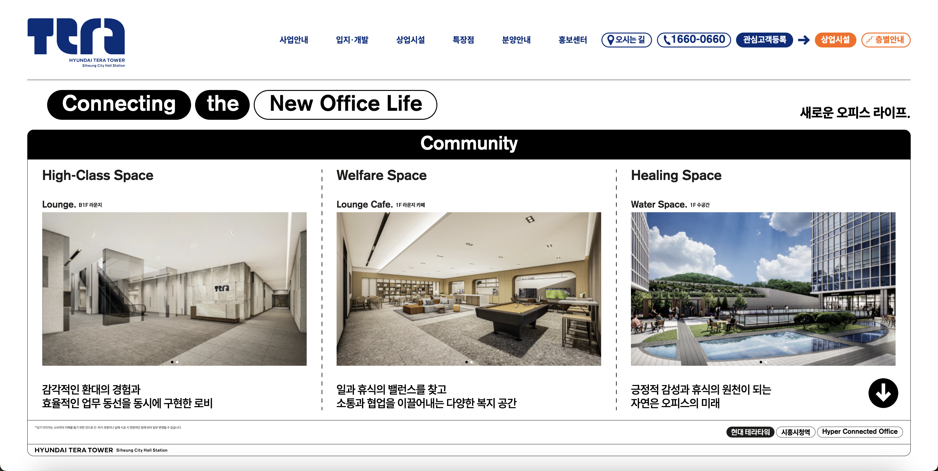The width and height of the screenshot is (938, 471).
Task: Click the TERA Hyundai Tera Tower logo
Action: pyautogui.click(x=76, y=42)
